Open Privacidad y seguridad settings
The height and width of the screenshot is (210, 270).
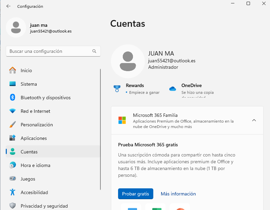pos(53,206)
